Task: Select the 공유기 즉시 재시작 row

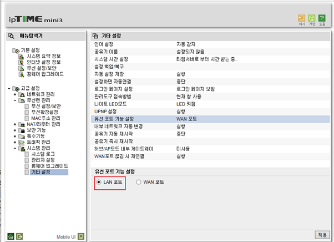Action: [210, 141]
